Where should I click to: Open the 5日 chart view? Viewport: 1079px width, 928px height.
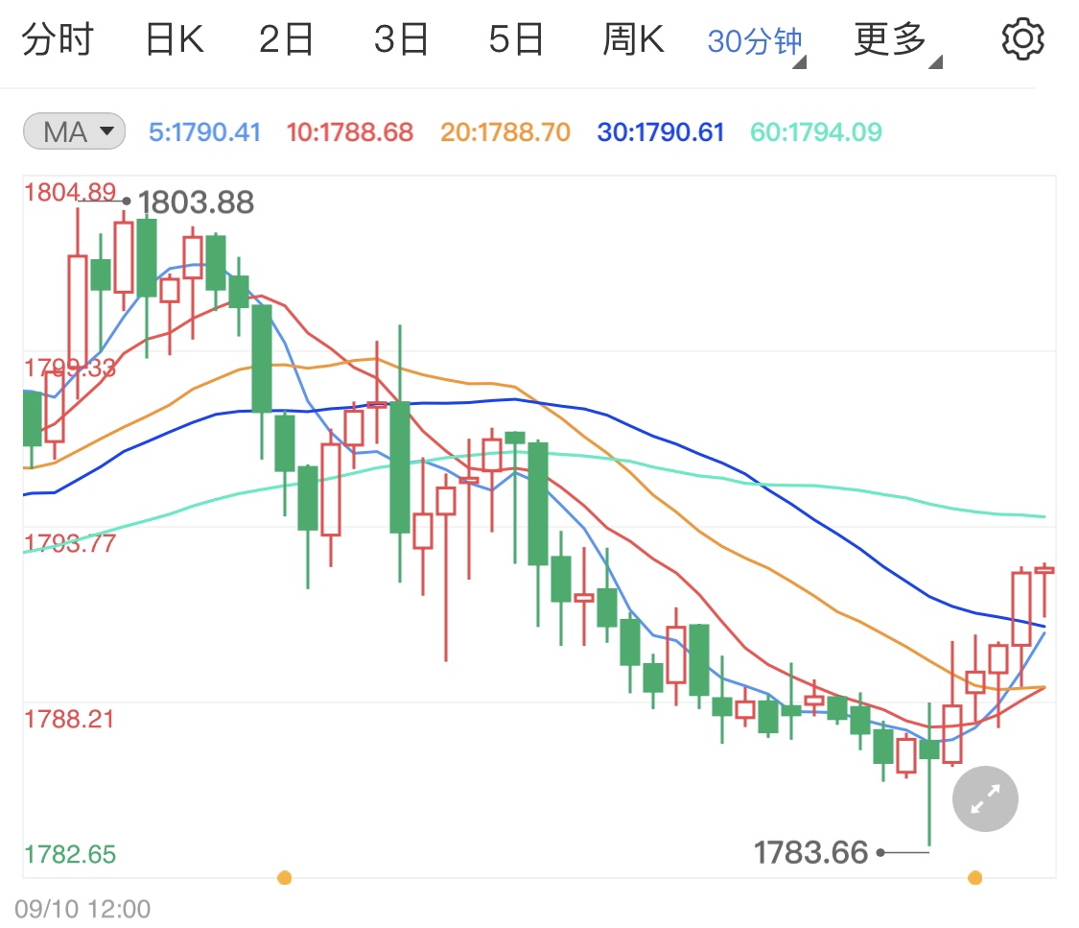point(516,38)
